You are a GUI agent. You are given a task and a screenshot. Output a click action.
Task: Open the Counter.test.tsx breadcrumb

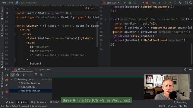click(26, 3)
